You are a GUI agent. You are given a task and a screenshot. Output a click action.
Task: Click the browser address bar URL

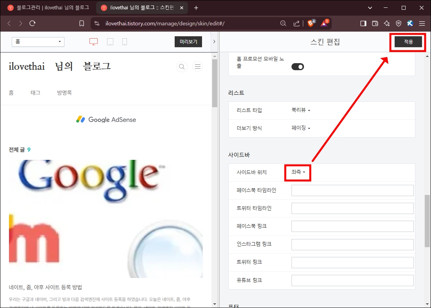point(165,23)
